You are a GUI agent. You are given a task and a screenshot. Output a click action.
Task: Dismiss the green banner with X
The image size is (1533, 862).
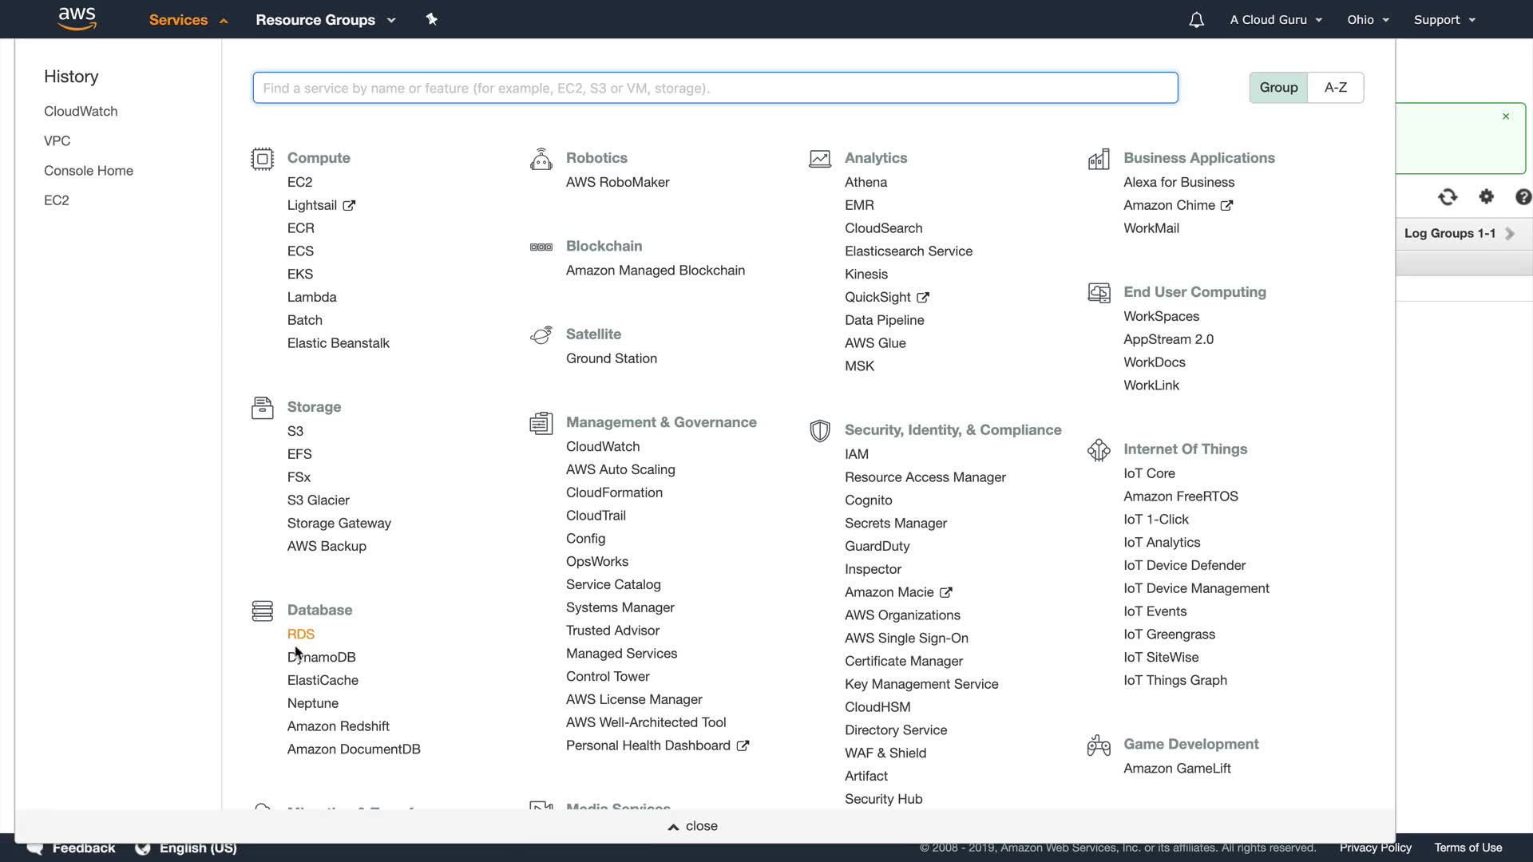(1506, 117)
